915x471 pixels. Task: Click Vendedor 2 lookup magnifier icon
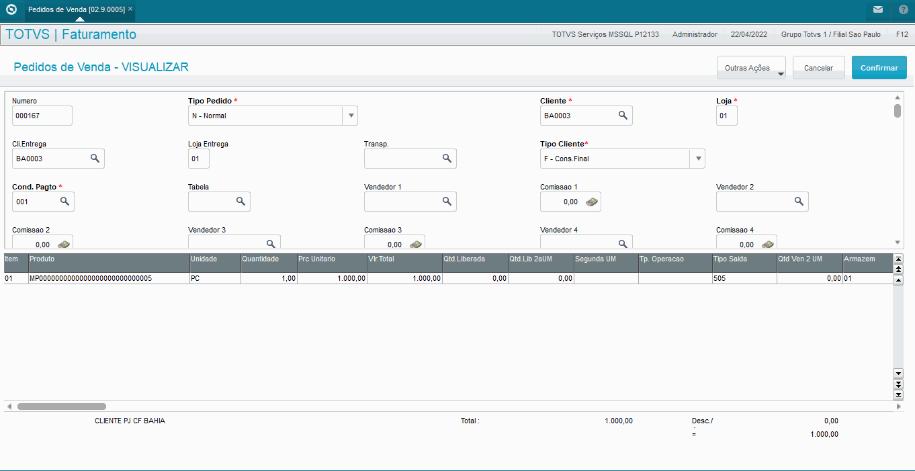click(799, 202)
